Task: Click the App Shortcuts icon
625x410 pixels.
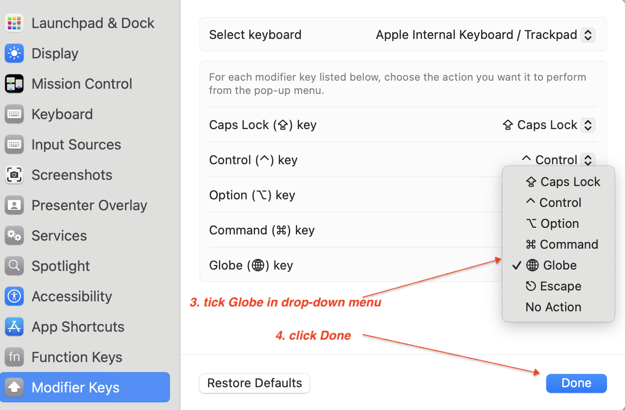Action: click(x=14, y=326)
